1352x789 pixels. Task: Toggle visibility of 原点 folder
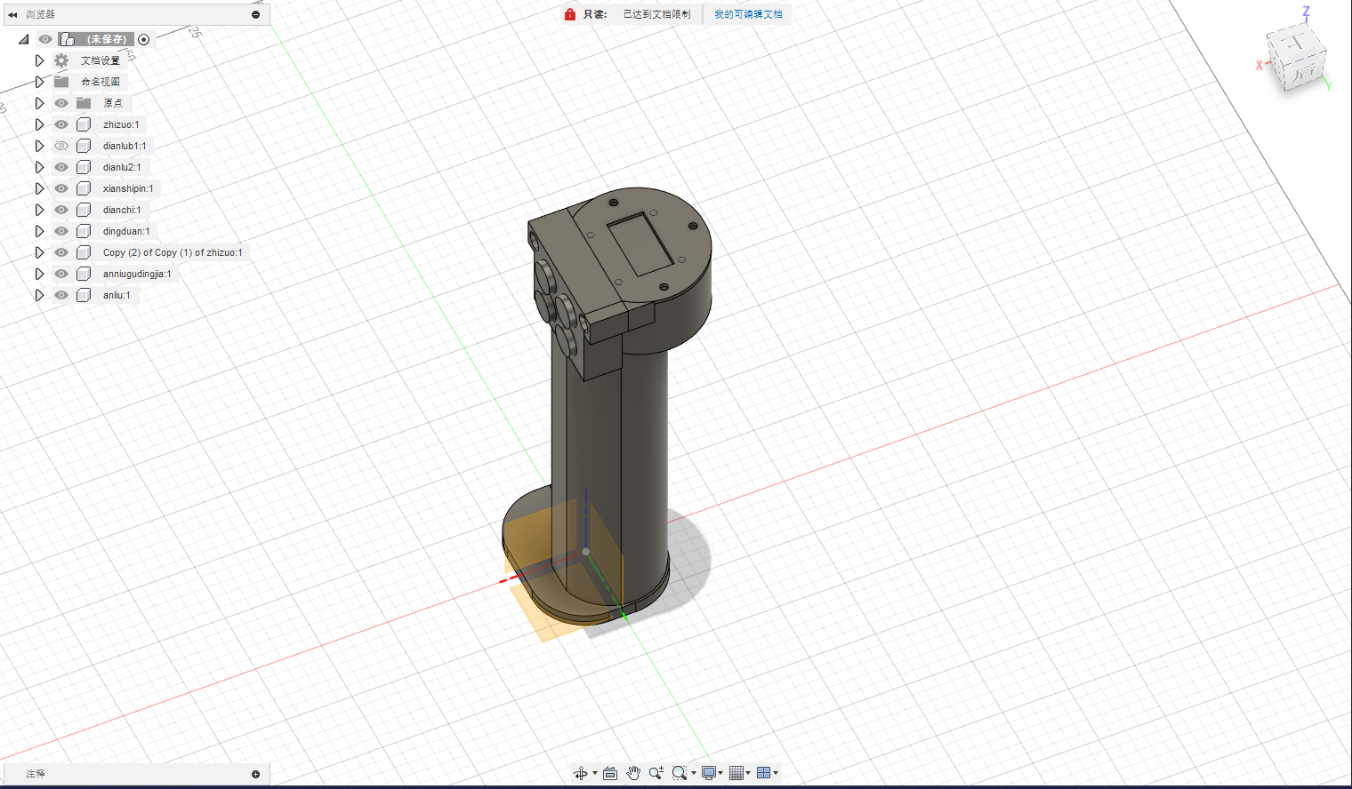[x=61, y=103]
